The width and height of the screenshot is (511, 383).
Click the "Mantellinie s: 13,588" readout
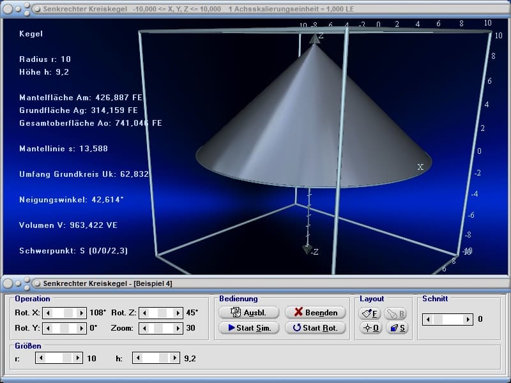[x=63, y=149]
